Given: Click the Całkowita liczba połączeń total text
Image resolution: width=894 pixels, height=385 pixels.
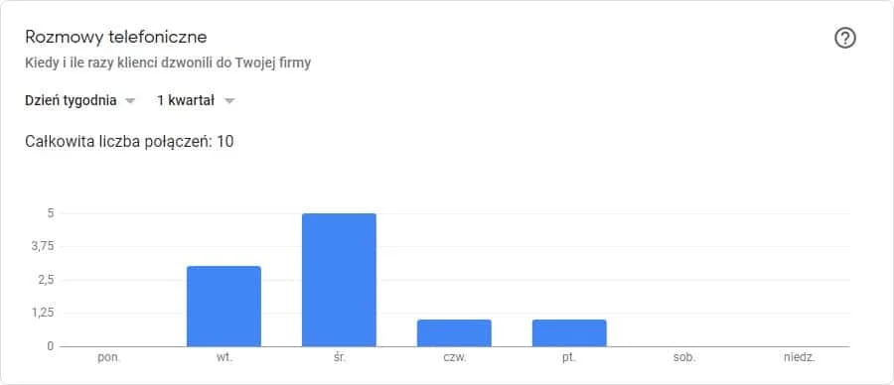Looking at the screenshot, I should click(x=129, y=141).
